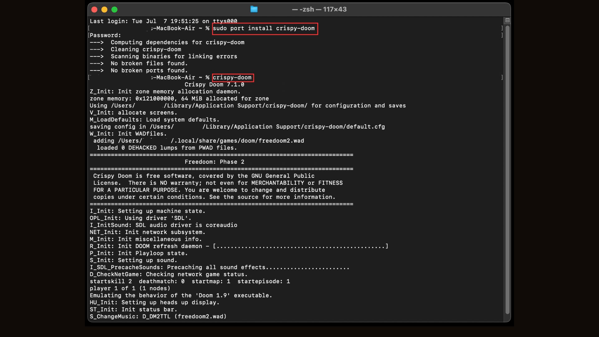Click 'FOR A PARTICULAR PURPOSE' line
Screen dimensions: 599x337
209,190
